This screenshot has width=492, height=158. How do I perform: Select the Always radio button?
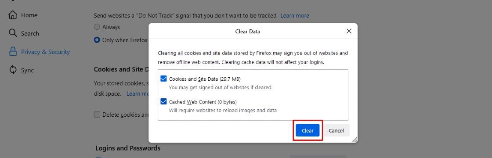coord(97,27)
